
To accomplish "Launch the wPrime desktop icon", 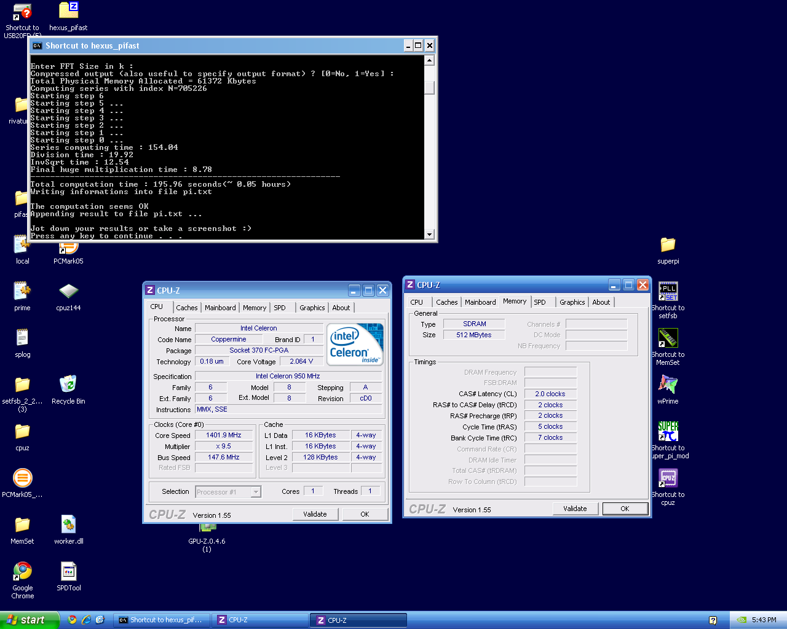I will tap(668, 384).
